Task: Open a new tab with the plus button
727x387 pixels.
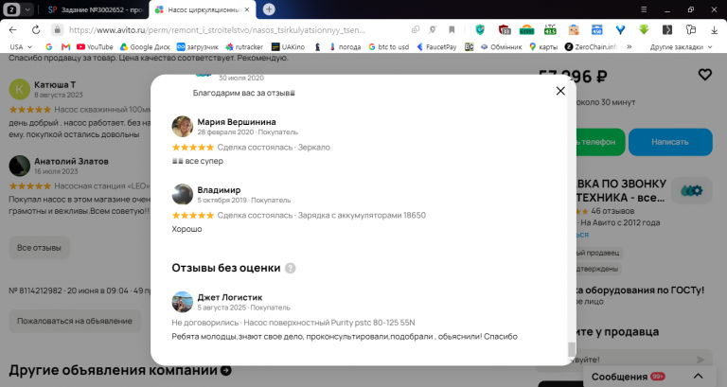Action: point(269,9)
